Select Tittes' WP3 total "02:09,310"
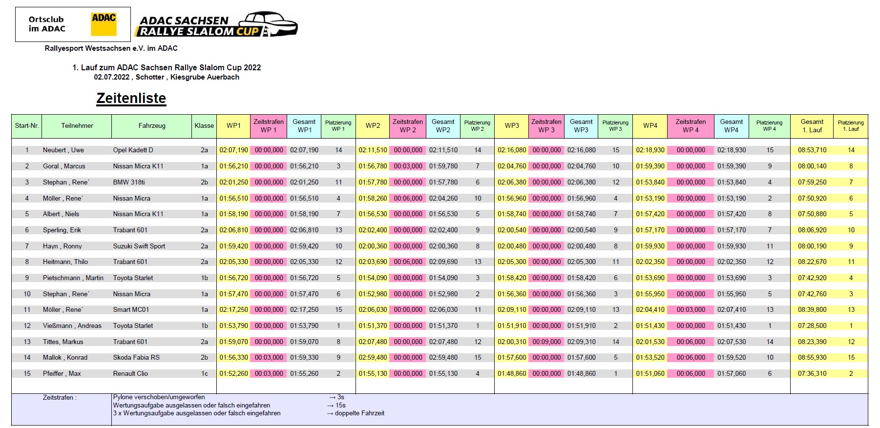Viewport: 880px width, 428px height. pyautogui.click(x=581, y=342)
